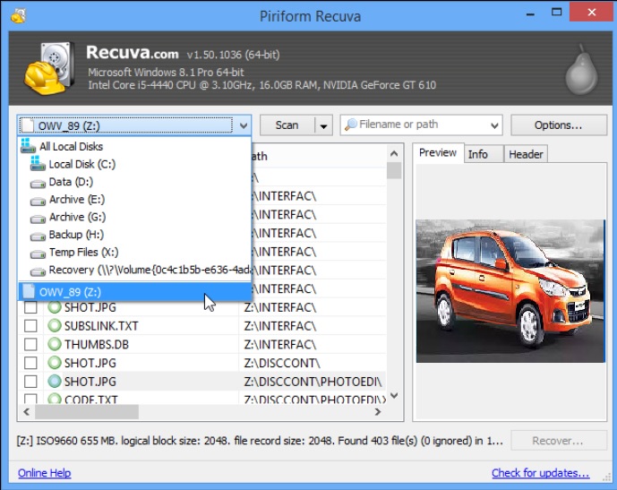Tick the checkbox for THUMBS.DB
Viewport: 617px width, 490px height.
click(30, 345)
